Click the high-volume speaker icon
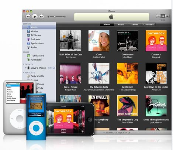 coord(64,17)
